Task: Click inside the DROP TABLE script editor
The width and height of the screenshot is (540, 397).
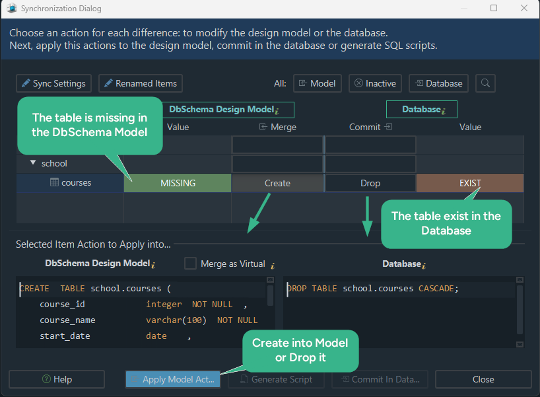Action: pyautogui.click(x=399, y=312)
